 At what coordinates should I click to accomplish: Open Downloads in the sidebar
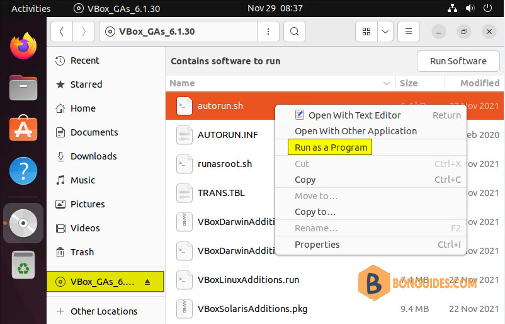[106, 156]
